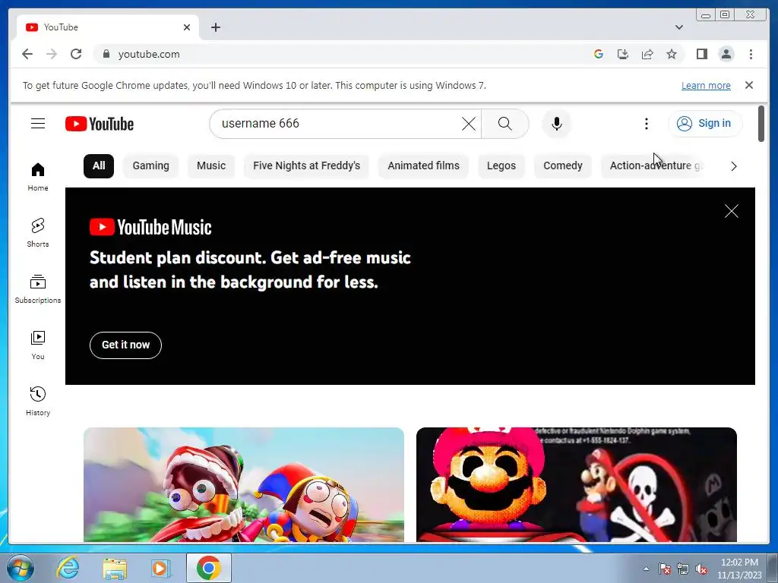Show more category chips with right arrow
Screen dimensions: 778x583
pos(733,166)
